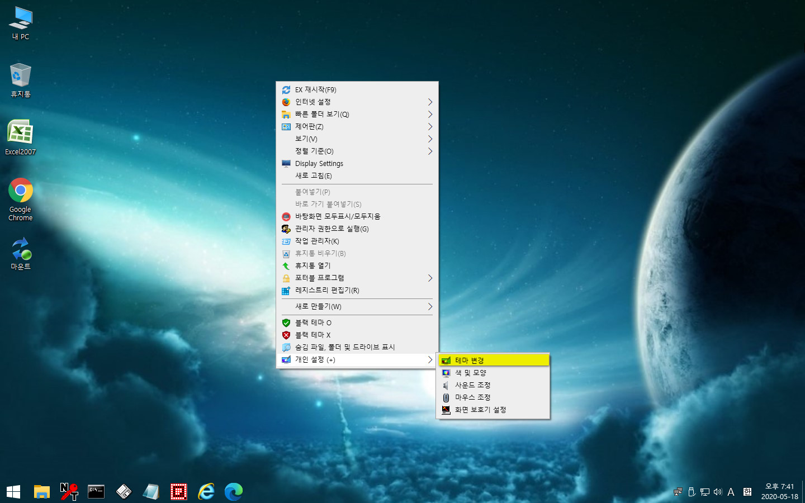Click the network computers tray icon
This screenshot has width=805, height=503.
[678, 492]
